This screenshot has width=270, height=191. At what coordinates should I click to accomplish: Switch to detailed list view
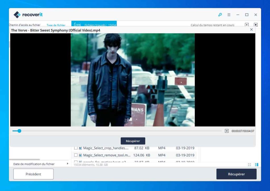click(256, 165)
